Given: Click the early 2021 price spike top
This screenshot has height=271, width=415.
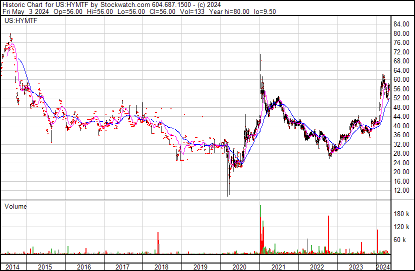Looking at the screenshot, I should (260, 54).
